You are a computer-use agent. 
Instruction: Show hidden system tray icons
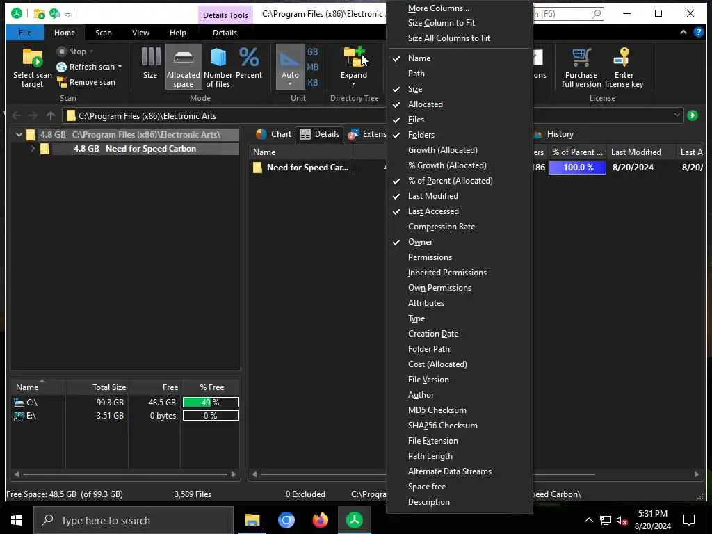click(x=588, y=520)
